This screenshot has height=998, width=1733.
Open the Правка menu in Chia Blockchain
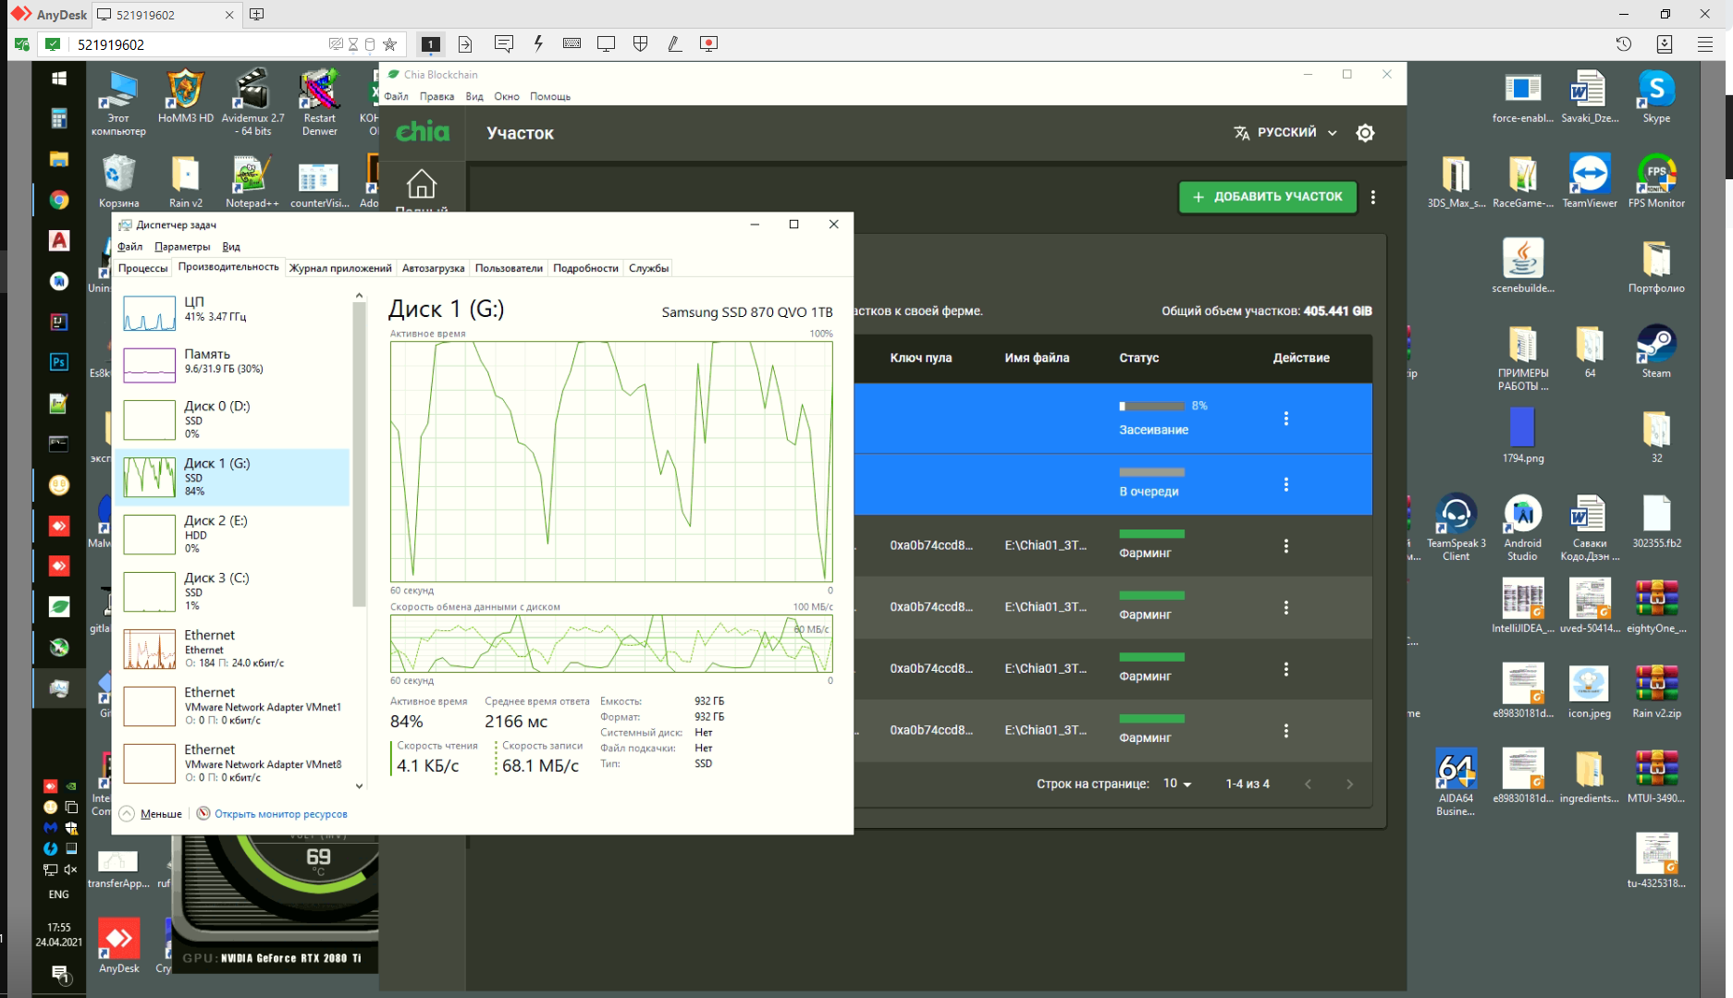pyautogui.click(x=436, y=96)
